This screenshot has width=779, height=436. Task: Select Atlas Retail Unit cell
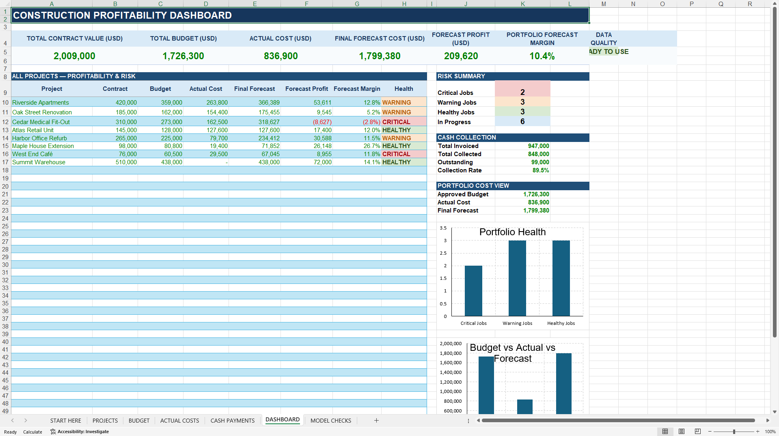coord(52,130)
